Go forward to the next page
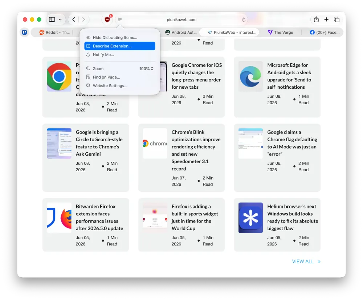This screenshot has width=363, height=300. tap(83, 20)
